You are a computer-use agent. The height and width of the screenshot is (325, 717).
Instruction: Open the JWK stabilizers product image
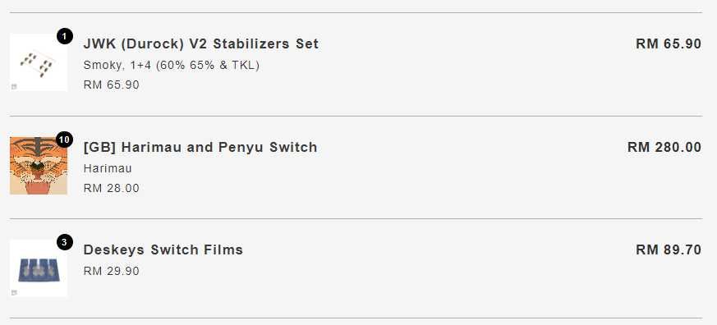(x=39, y=62)
